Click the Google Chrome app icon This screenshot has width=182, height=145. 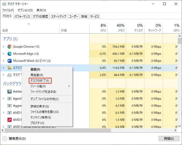(x=9, y=47)
